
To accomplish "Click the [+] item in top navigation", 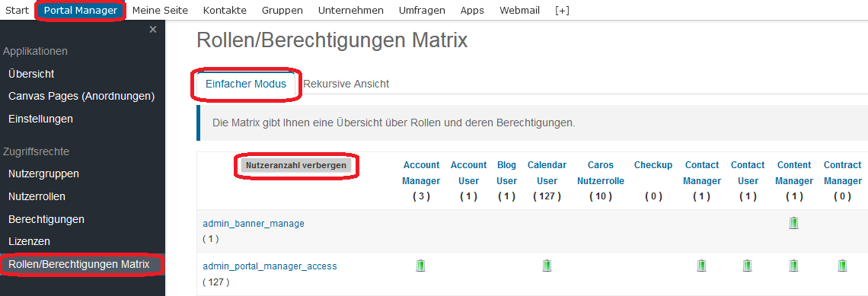I will pyautogui.click(x=562, y=10).
